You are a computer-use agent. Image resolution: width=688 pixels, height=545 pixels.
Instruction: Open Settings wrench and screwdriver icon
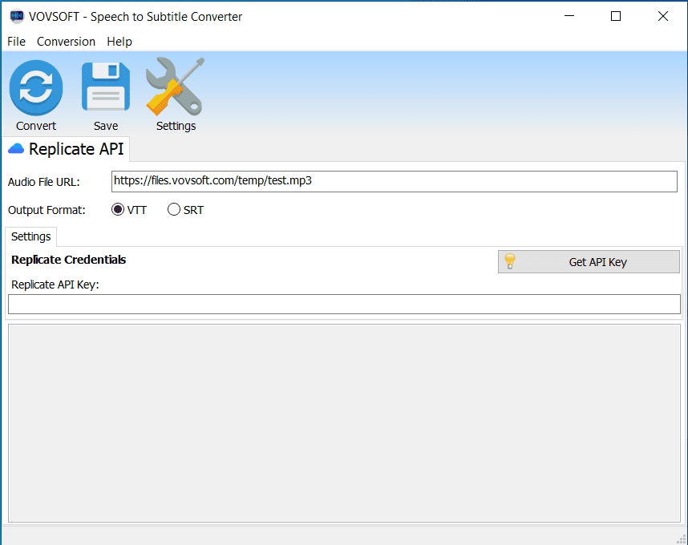point(176,87)
